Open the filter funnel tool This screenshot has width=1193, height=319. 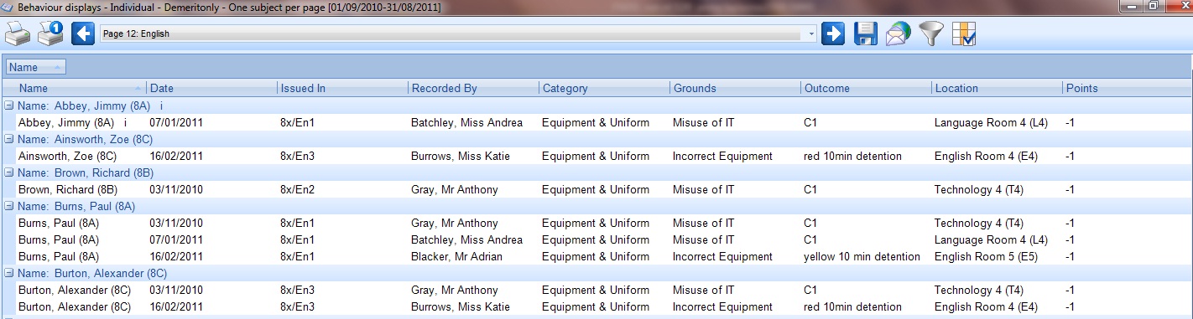point(931,33)
